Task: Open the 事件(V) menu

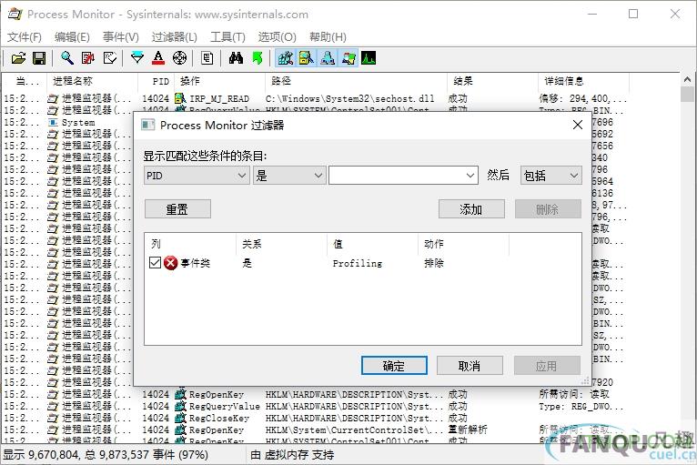Action: (121, 37)
